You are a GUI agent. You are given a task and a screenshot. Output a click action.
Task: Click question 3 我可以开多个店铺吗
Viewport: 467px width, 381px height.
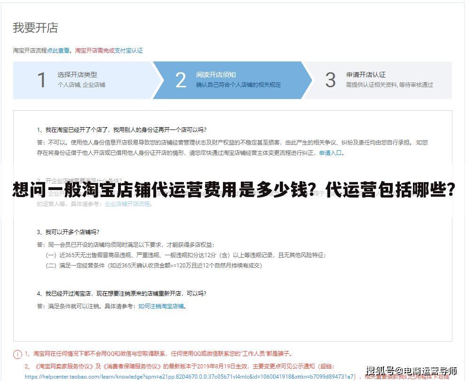68,232
